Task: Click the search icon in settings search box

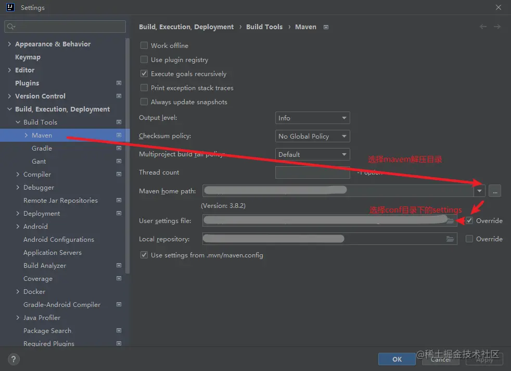Action: pyautogui.click(x=10, y=27)
